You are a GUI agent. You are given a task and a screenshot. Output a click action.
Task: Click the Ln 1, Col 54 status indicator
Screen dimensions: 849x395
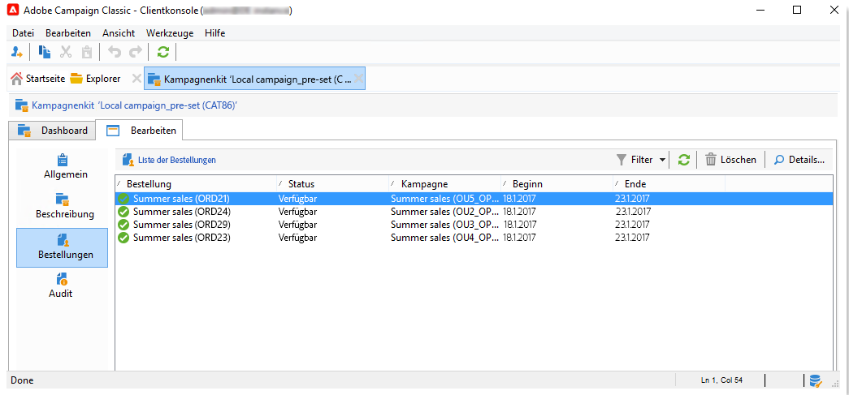tap(721, 380)
